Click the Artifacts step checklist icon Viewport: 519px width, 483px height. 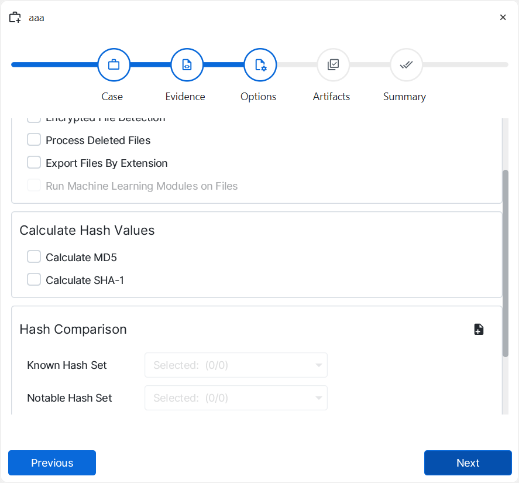(x=333, y=65)
